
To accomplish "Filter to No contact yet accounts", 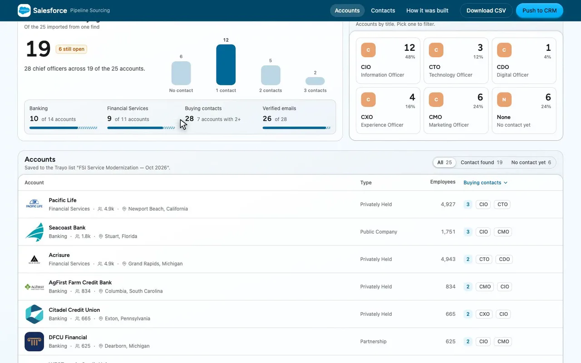I will coord(531,162).
